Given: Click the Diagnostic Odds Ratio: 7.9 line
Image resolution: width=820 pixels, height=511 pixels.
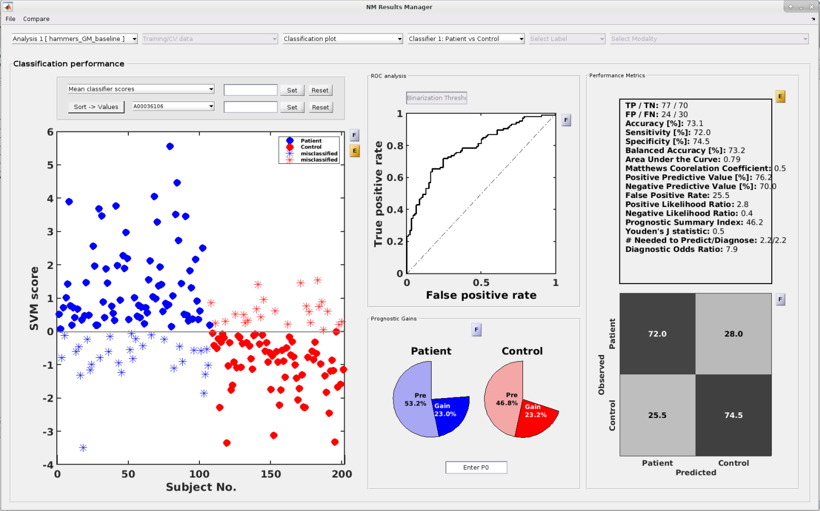Looking at the screenshot, I should click(681, 250).
